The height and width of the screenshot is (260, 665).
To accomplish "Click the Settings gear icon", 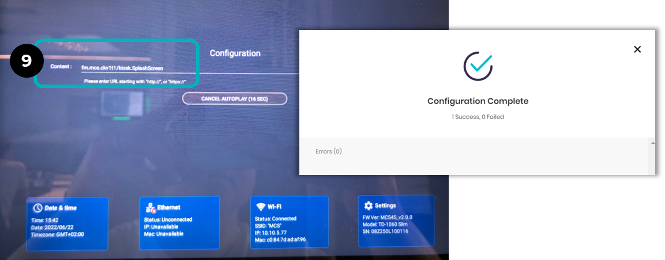I will (368, 205).
